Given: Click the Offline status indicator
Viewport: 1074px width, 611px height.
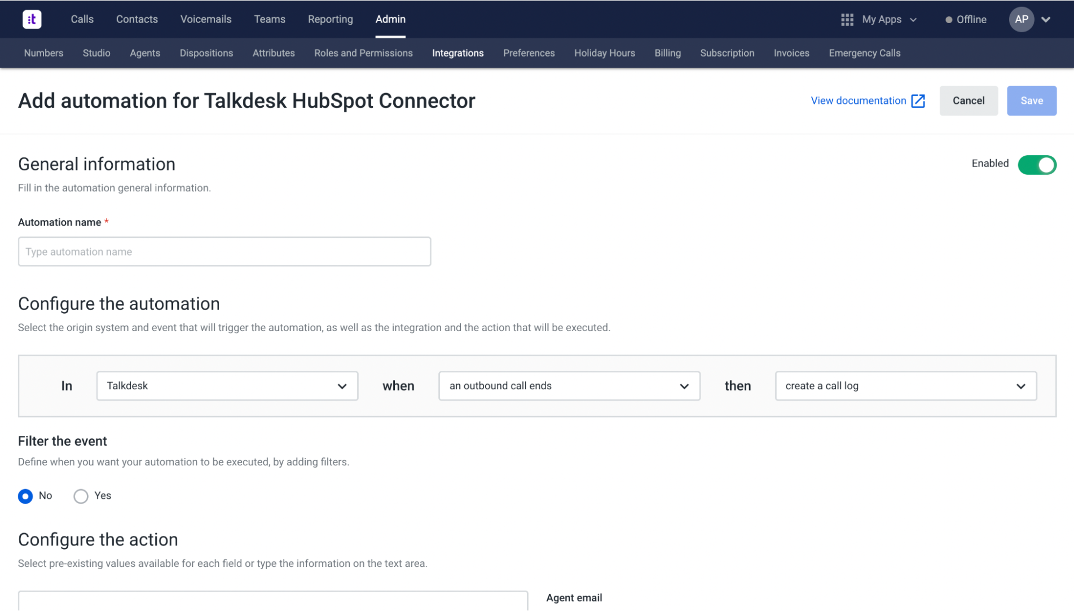Looking at the screenshot, I should [x=966, y=19].
